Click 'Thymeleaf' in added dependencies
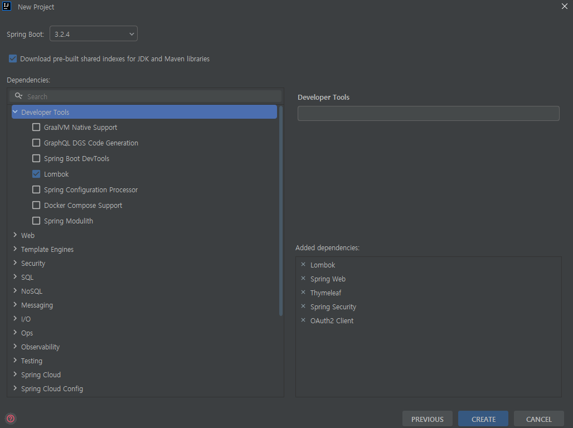 (x=326, y=293)
